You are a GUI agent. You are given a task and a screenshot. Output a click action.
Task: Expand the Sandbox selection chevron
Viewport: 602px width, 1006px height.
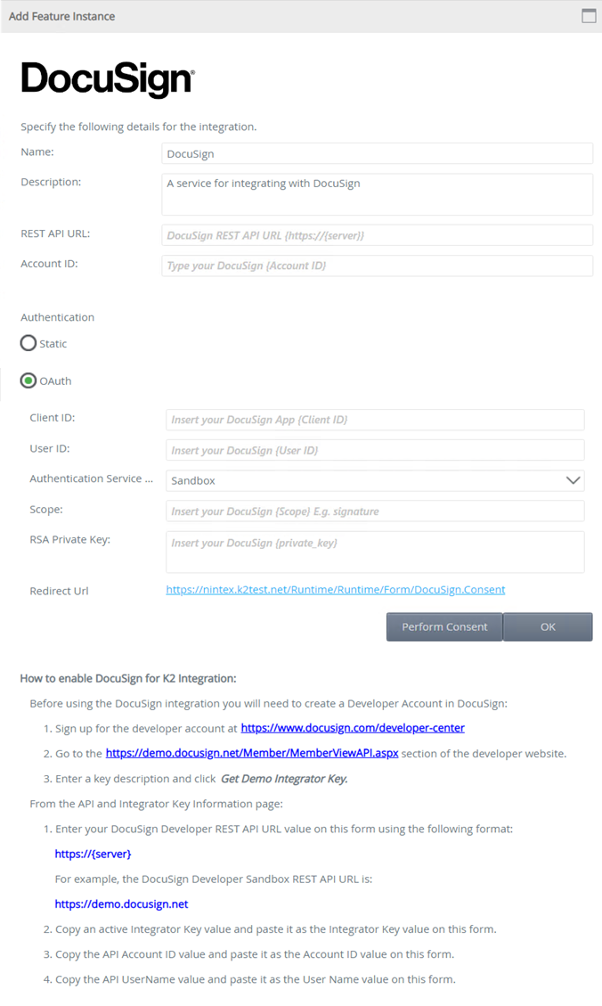574,480
